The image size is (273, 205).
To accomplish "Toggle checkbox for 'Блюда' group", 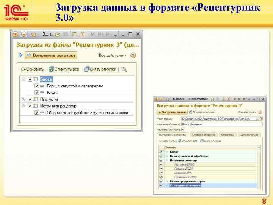I will (30, 79).
